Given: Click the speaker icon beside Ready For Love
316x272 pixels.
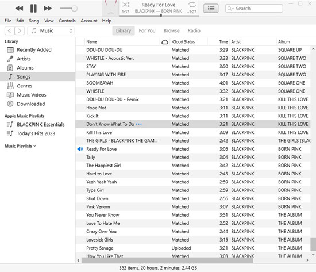Looking at the screenshot, I should pyautogui.click(x=80, y=149).
